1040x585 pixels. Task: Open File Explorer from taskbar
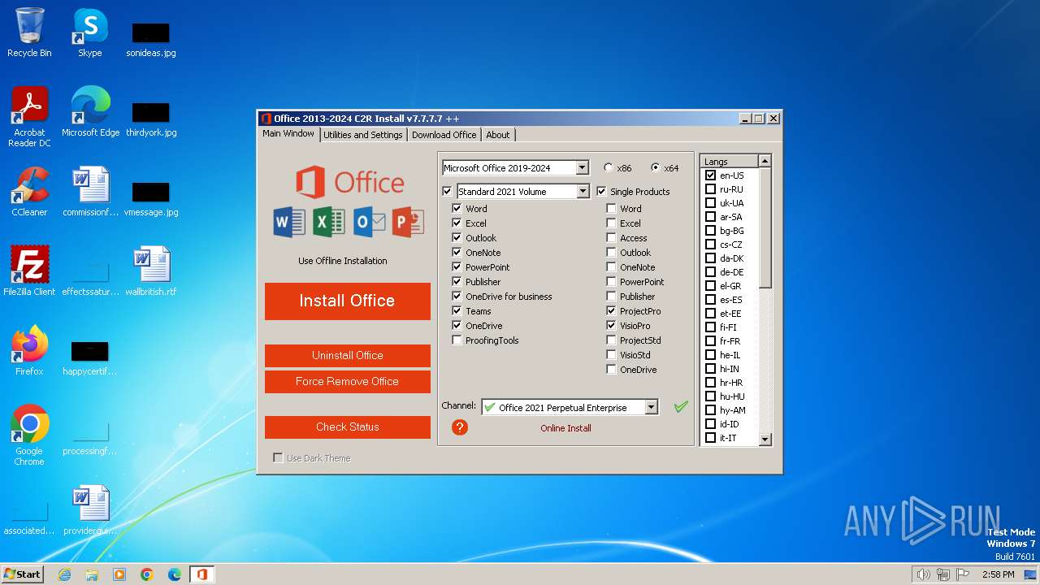[92, 574]
